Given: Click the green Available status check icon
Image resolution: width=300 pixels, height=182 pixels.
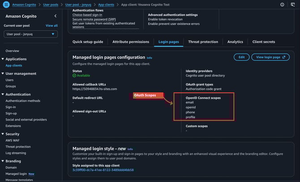Looking at the screenshot, I should point(74,76).
